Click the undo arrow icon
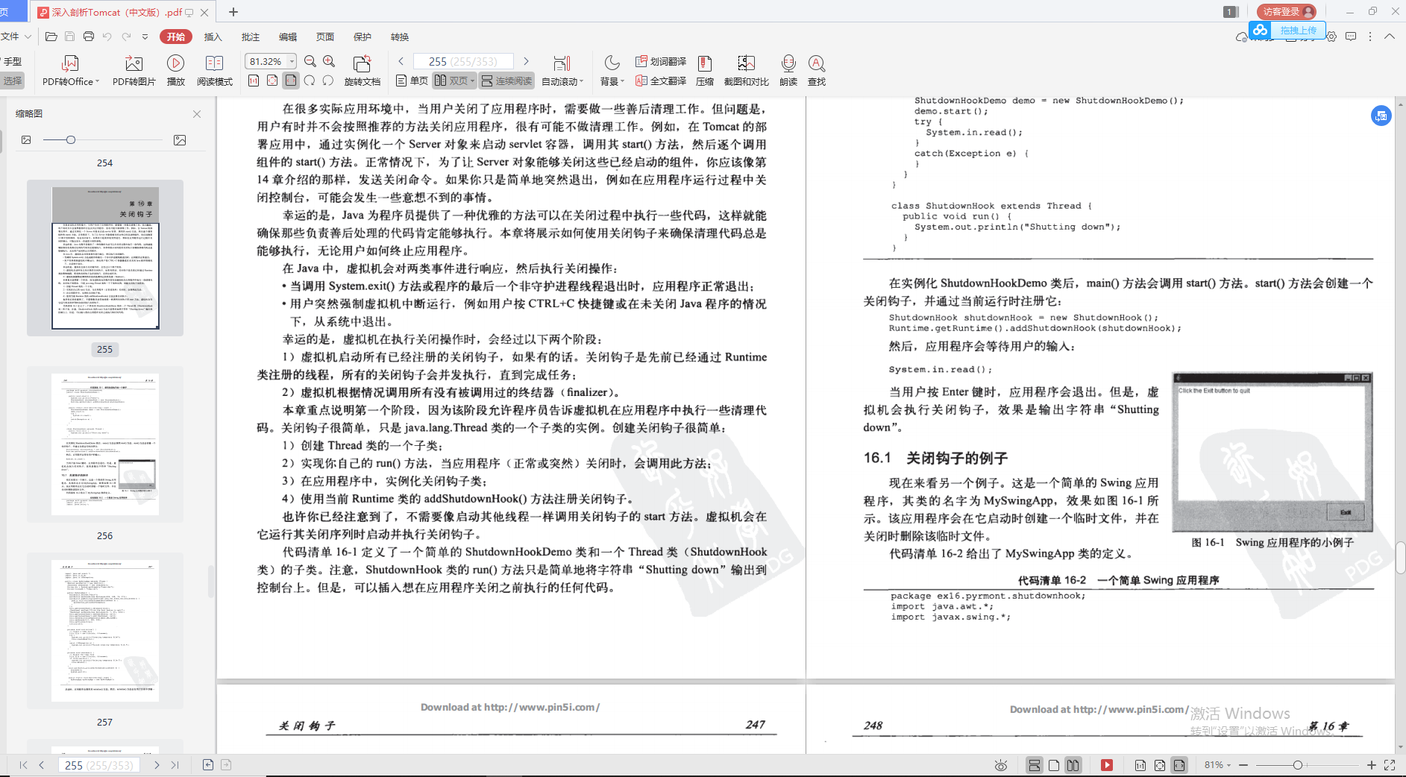The image size is (1406, 777). [107, 37]
